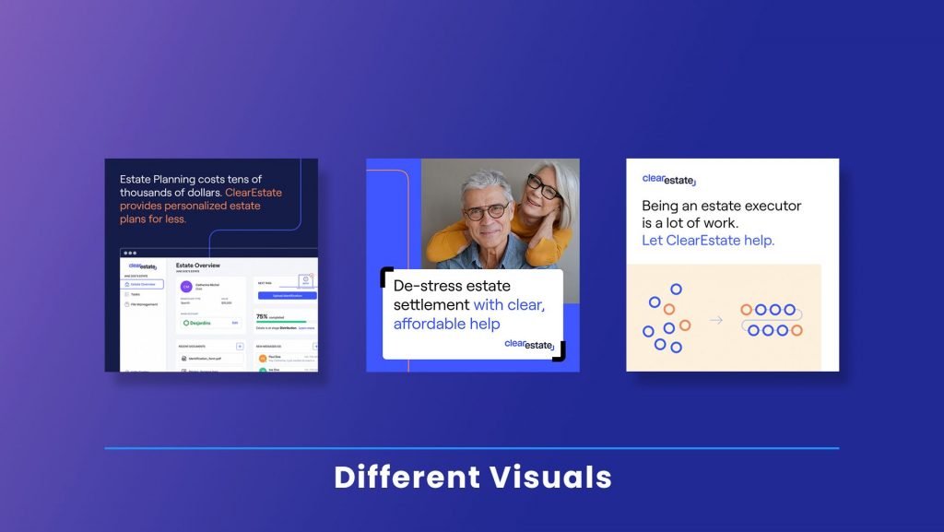Click the Desjardins bank logo

click(x=197, y=324)
